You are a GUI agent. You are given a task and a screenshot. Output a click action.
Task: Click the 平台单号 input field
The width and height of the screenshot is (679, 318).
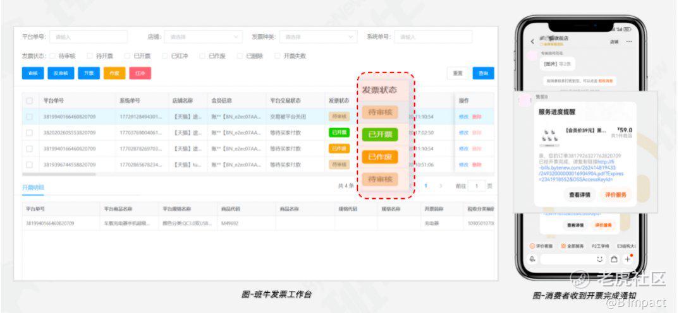click(89, 37)
